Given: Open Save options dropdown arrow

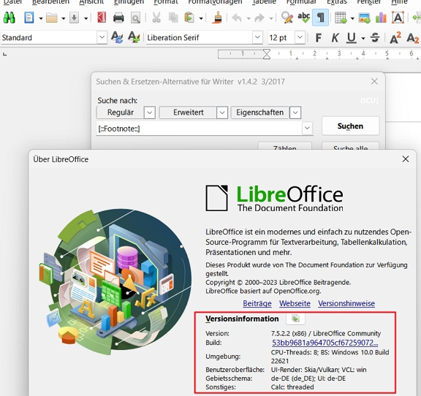Looking at the screenshot, I should click(86, 18).
